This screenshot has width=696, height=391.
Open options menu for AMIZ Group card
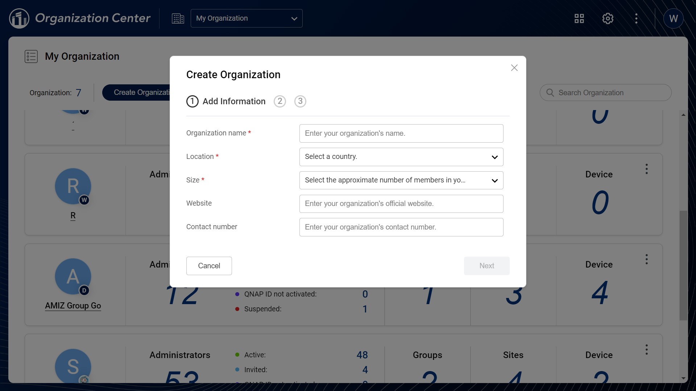[646, 259]
